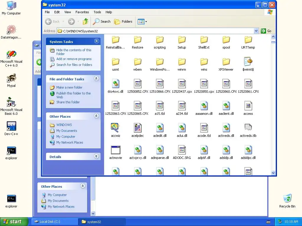Click Add or remove programs link
Screen dimensions: 302x226
(x=74, y=59)
